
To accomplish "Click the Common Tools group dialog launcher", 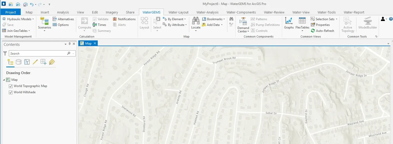I will [376, 37].
